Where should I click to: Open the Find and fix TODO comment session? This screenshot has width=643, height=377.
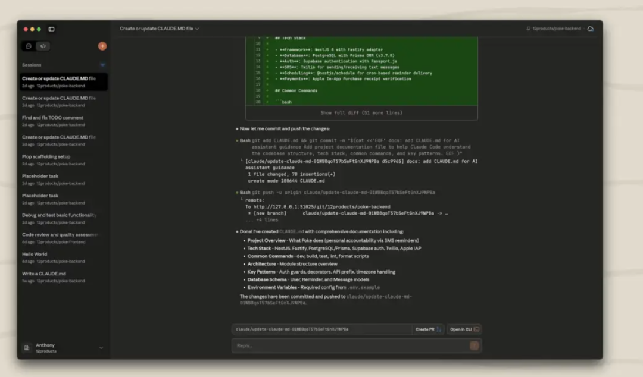(64, 121)
